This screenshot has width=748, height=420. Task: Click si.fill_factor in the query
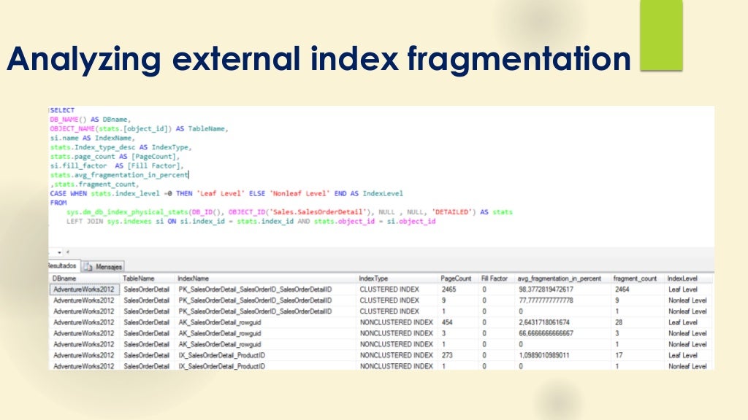point(79,166)
